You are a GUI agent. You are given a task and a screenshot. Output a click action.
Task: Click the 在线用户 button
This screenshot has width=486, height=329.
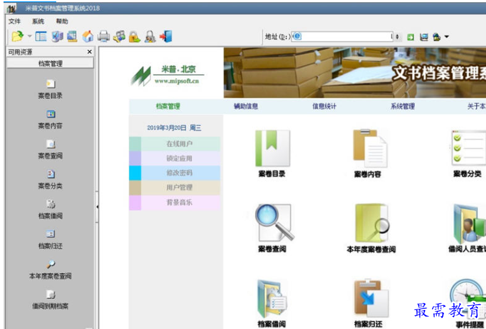click(175, 144)
